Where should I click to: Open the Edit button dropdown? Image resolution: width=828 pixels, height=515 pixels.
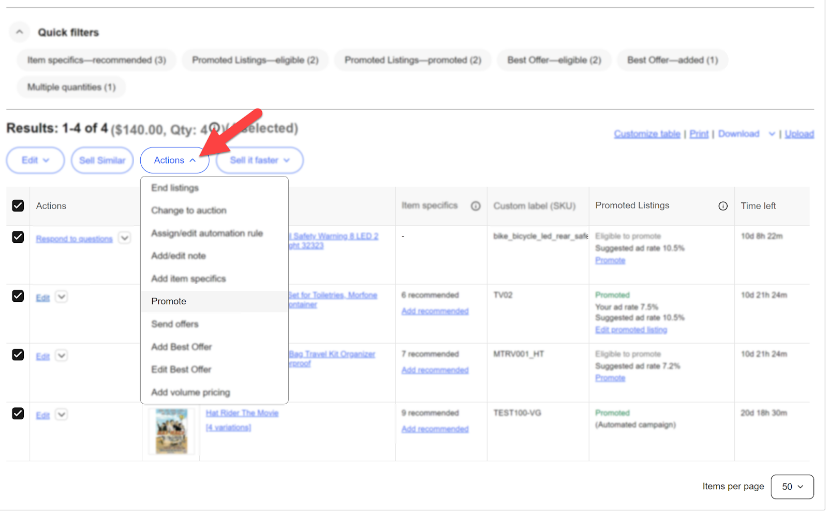point(35,160)
